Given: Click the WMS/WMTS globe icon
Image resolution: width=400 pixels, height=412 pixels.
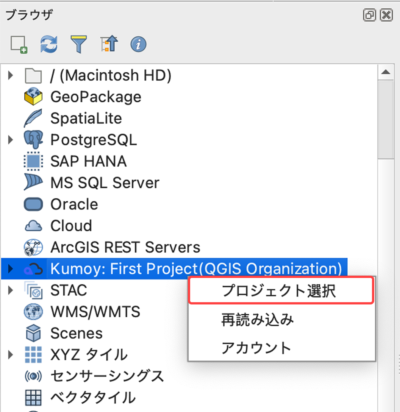Looking at the screenshot, I should 33,311.
